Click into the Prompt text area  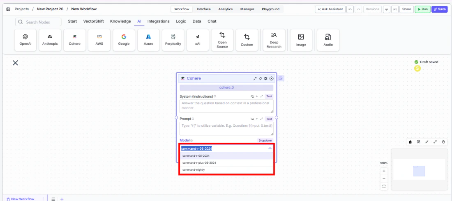coord(226,129)
